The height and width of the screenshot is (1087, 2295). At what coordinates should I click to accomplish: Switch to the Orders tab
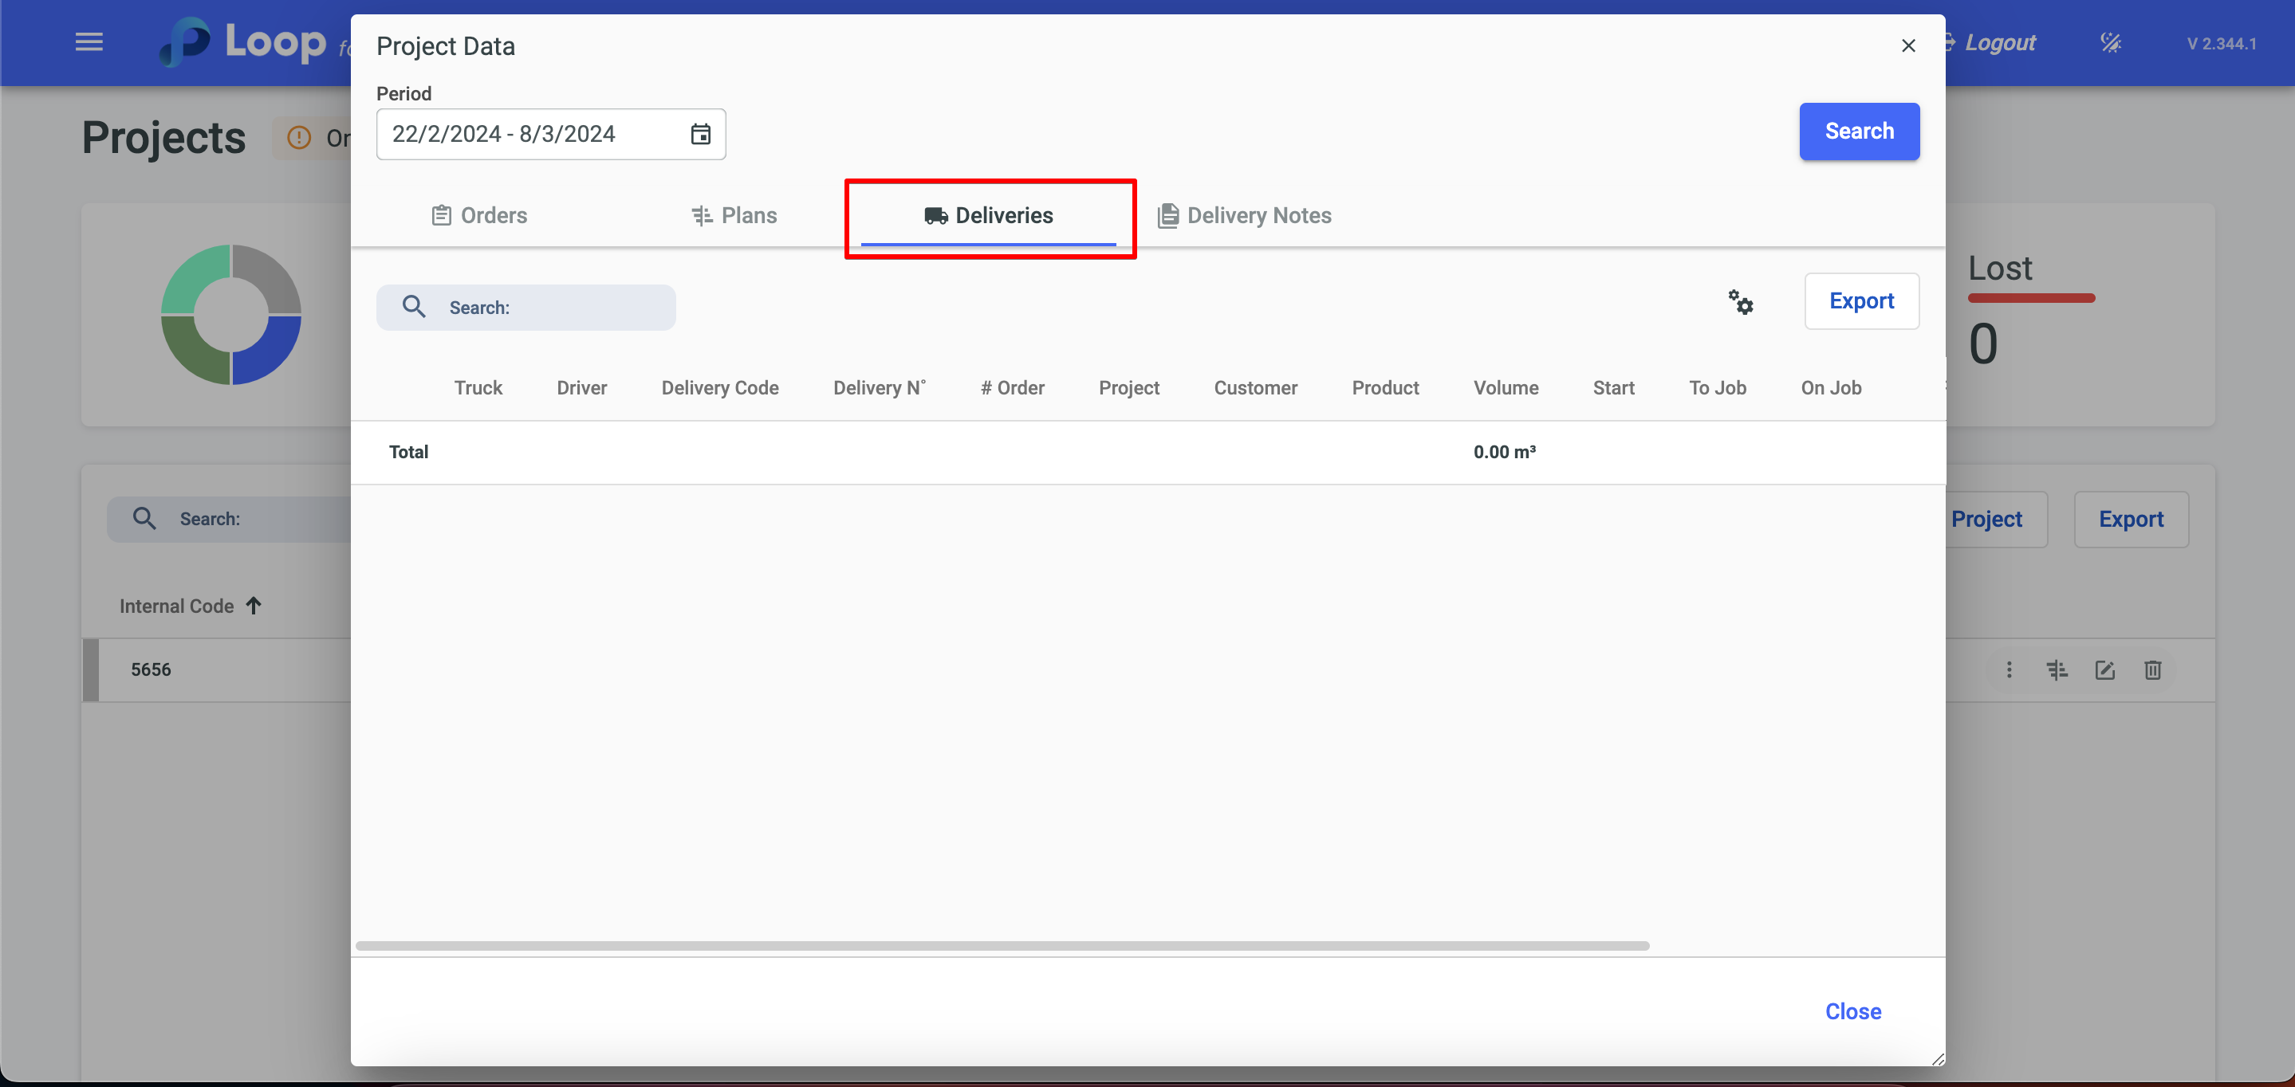479,215
